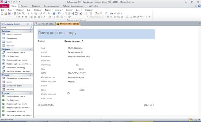Click the filter funnel icon
Image resolution: width=201 pixels, height=122 pixels.
point(106,13)
